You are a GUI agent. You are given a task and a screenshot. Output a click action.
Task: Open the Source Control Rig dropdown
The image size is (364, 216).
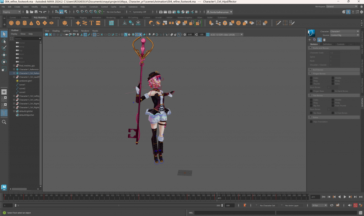(344, 35)
